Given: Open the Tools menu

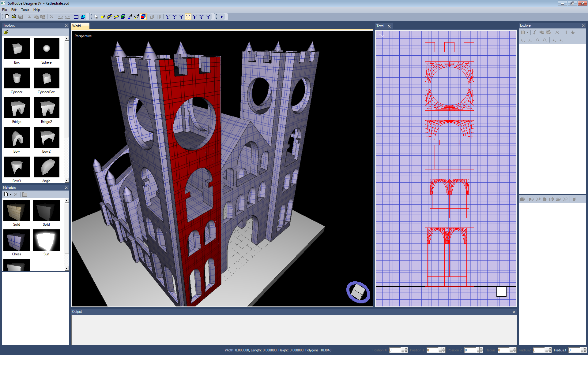Looking at the screenshot, I should point(25,10).
